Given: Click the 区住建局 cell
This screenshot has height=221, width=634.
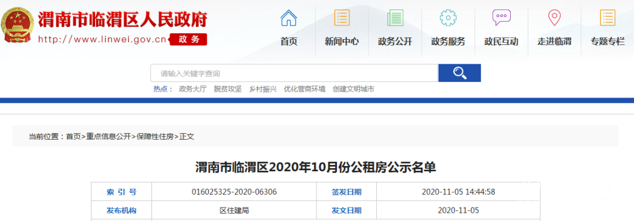Looking at the screenshot, I should (234, 210).
